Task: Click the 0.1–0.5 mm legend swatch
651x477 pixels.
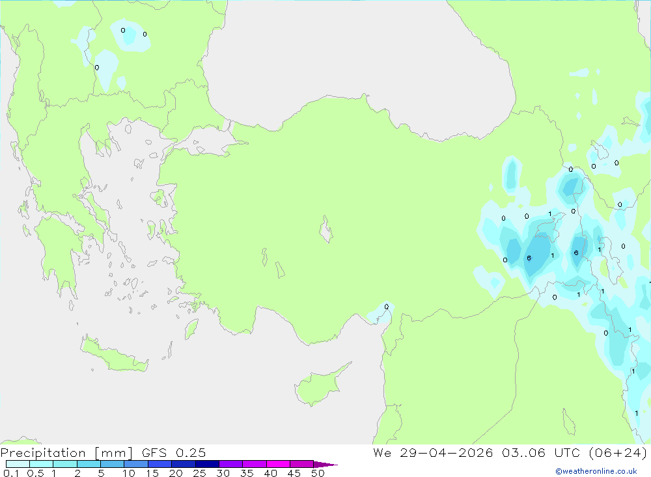Action: (x=18, y=464)
